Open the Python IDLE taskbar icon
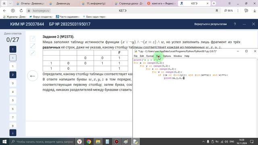 coord(135,141)
